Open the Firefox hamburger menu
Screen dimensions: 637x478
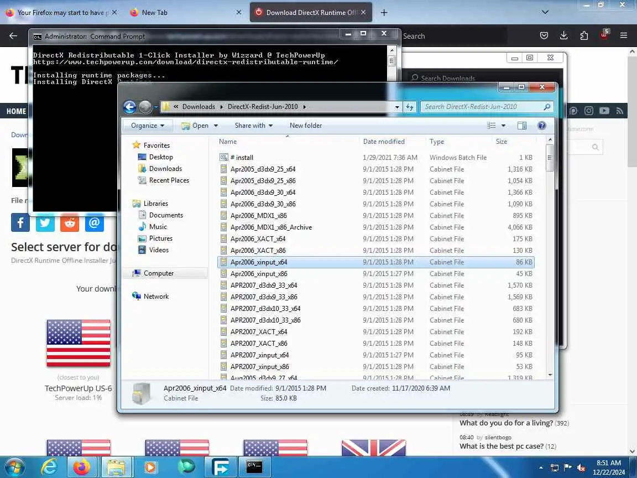(624, 36)
